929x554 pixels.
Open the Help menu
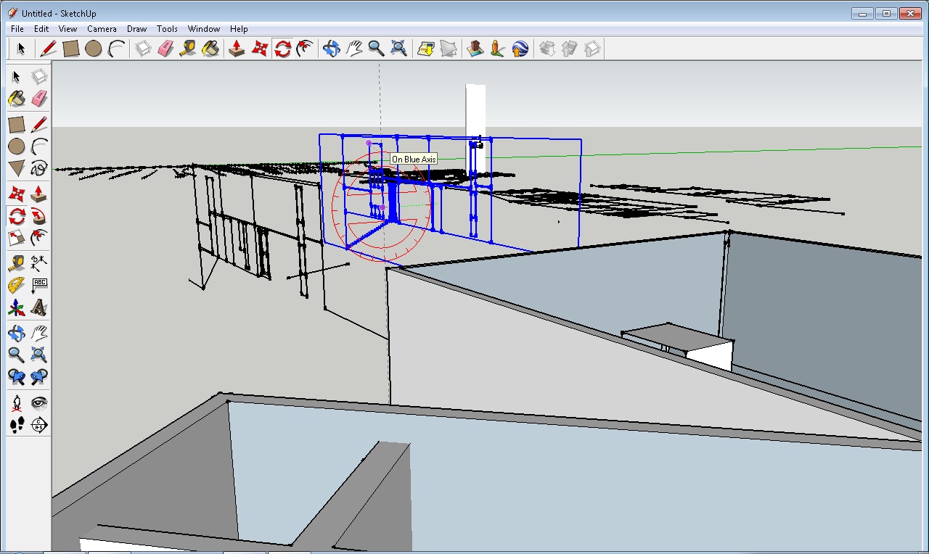pos(239,29)
